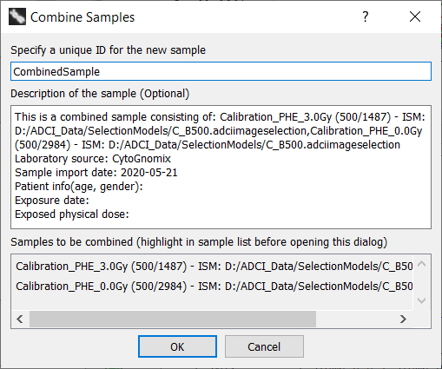Close the Combine Samples dialog
Viewport: 442px width, 369px height.
tap(415, 16)
